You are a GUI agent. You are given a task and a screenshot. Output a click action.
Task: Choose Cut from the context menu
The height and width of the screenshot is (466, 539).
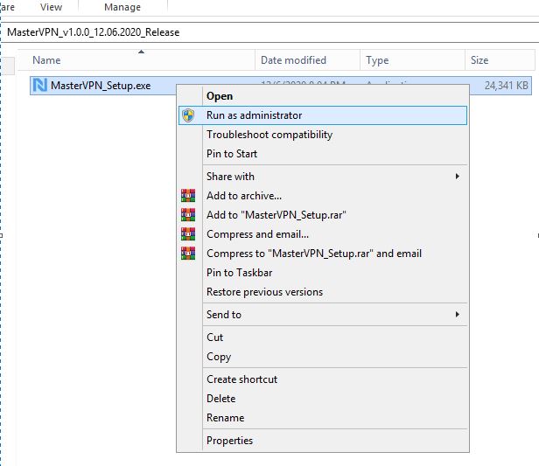pyautogui.click(x=323, y=337)
